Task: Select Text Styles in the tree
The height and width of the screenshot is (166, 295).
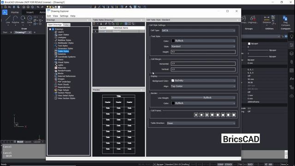Action: point(63,46)
